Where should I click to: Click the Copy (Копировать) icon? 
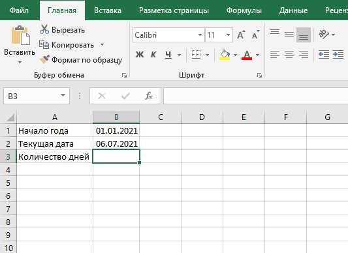44,44
